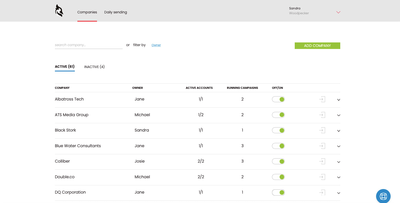Click the ACTIVE ACCOUNTS column header
Image resolution: width=400 pixels, height=203 pixels.
coord(199,88)
